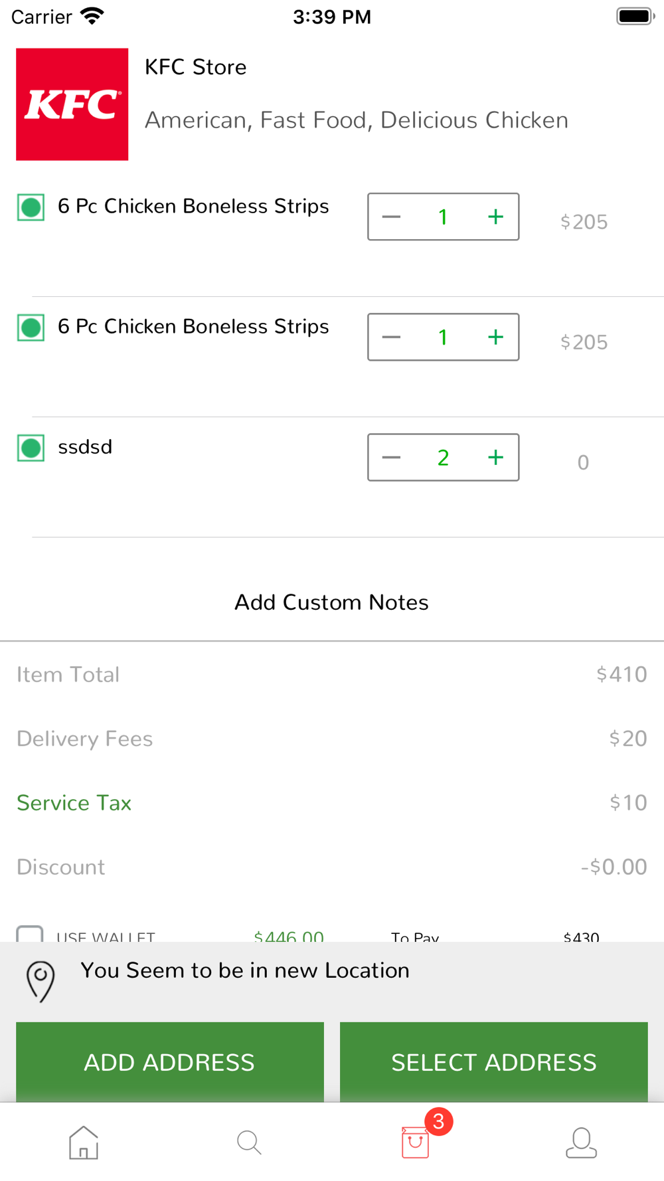Enable the Use Wallet checkbox
The width and height of the screenshot is (664, 1181).
[30, 934]
